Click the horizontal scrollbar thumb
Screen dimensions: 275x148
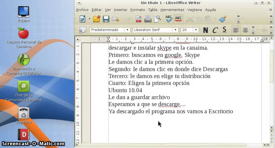coord(162,145)
